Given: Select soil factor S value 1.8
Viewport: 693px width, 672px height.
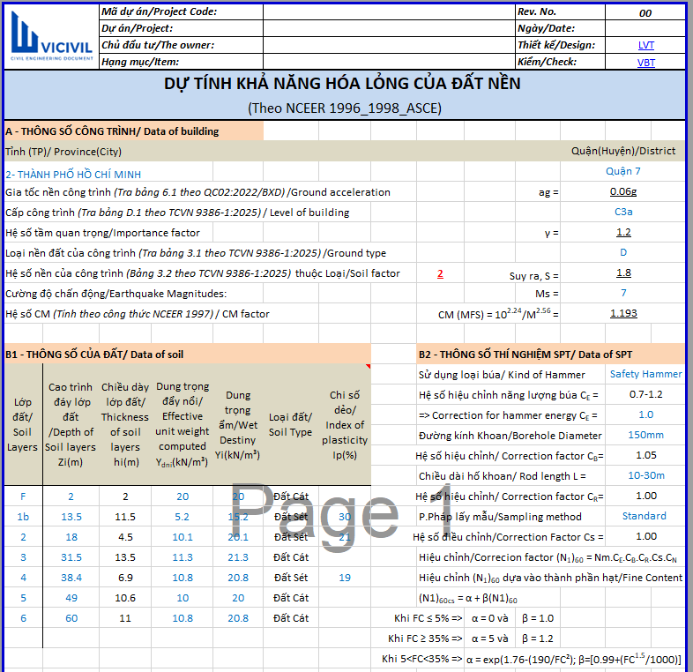Looking at the screenshot, I should point(623,273).
